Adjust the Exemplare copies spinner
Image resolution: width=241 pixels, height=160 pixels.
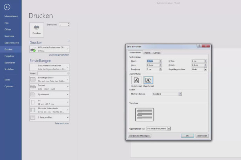(68, 24)
